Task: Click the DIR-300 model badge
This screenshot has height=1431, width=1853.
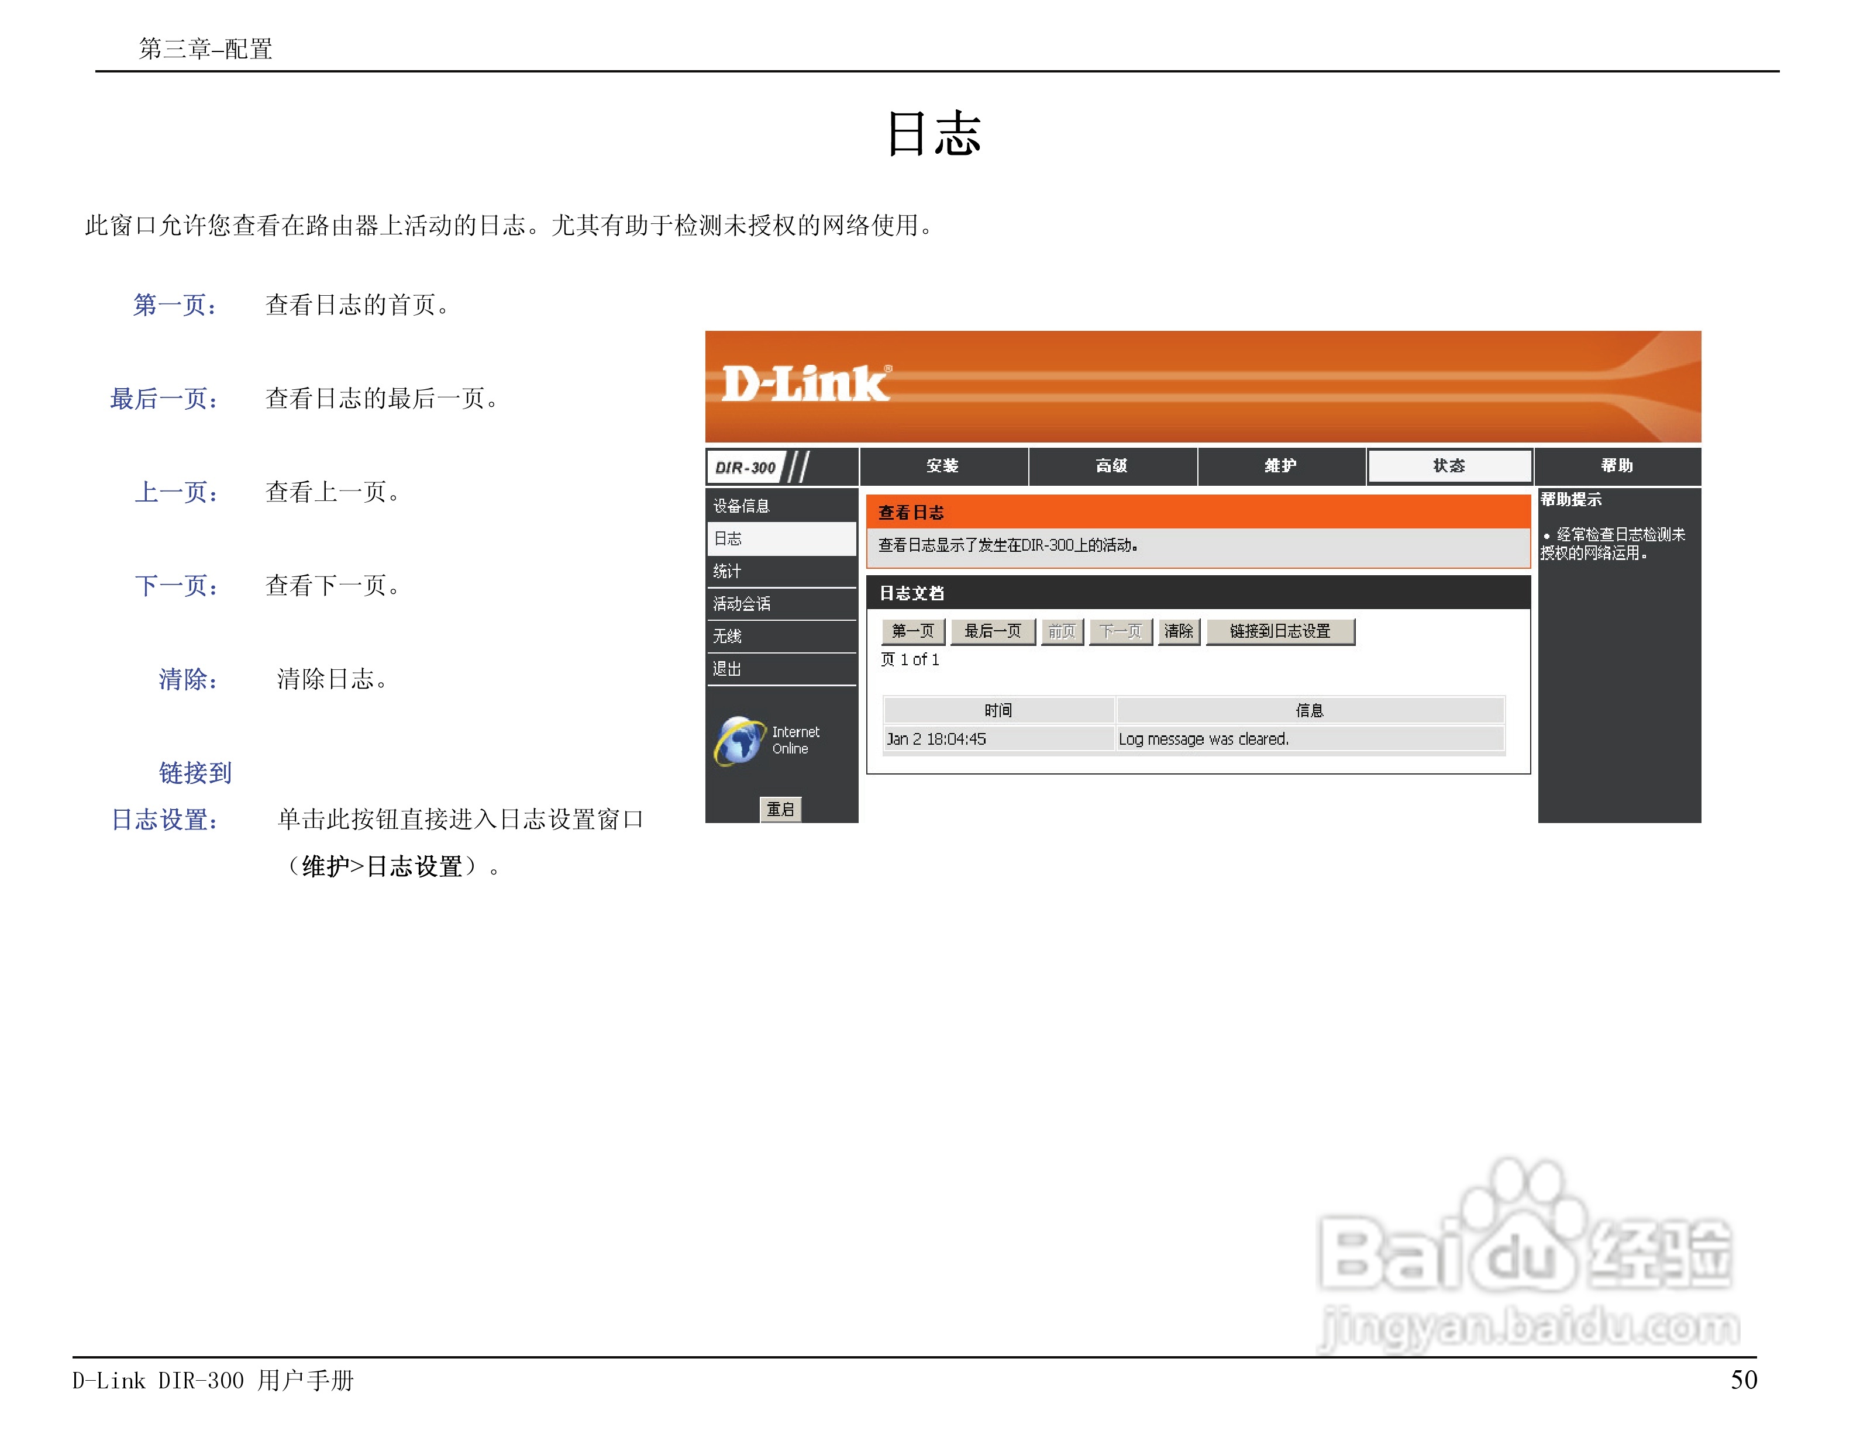Action: (x=746, y=467)
